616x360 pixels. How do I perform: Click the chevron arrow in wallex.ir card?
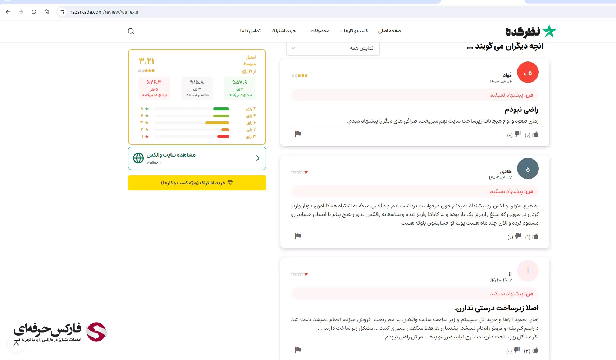click(258, 158)
